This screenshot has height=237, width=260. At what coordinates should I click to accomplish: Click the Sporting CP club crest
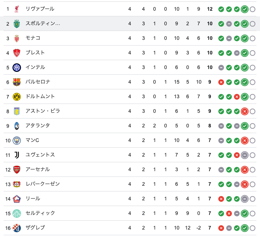(17, 24)
